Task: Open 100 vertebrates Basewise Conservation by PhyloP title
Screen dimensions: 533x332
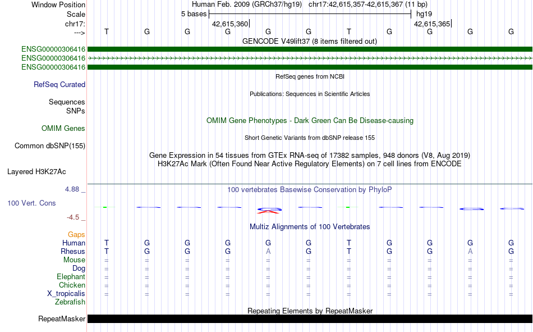Action: point(310,190)
